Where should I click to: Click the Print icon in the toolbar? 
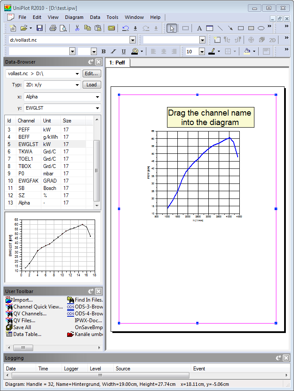coord(53,28)
